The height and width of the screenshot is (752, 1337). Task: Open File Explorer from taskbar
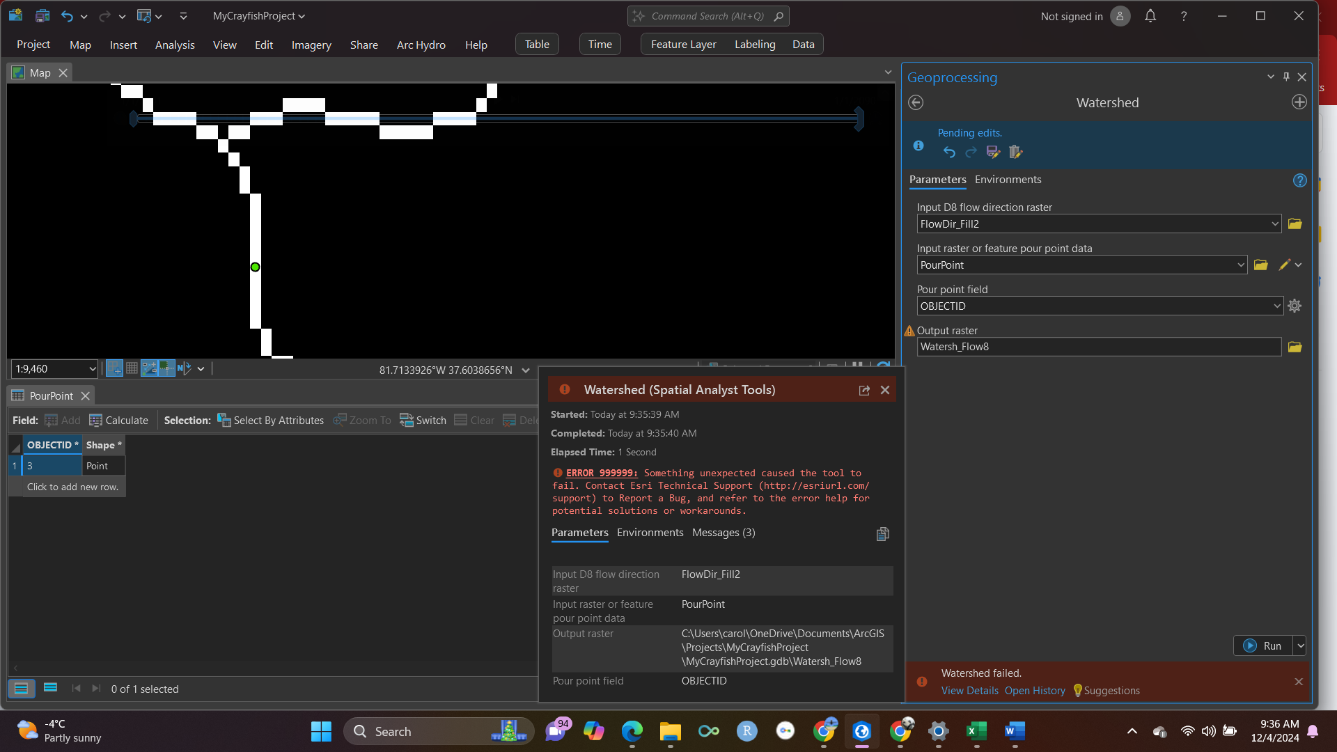coord(670,731)
